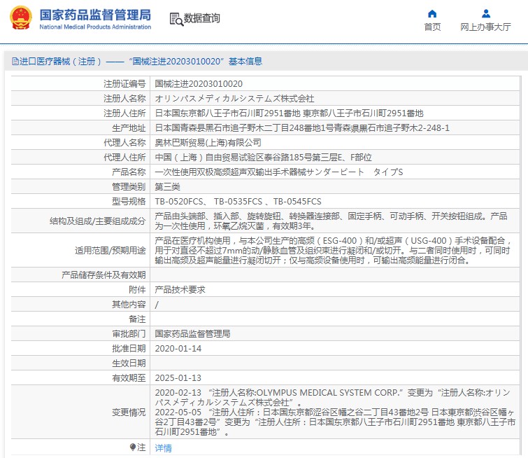Click 注册证编号 field label
Image resolution: width=528 pixels, height=458 pixels.
(124, 84)
